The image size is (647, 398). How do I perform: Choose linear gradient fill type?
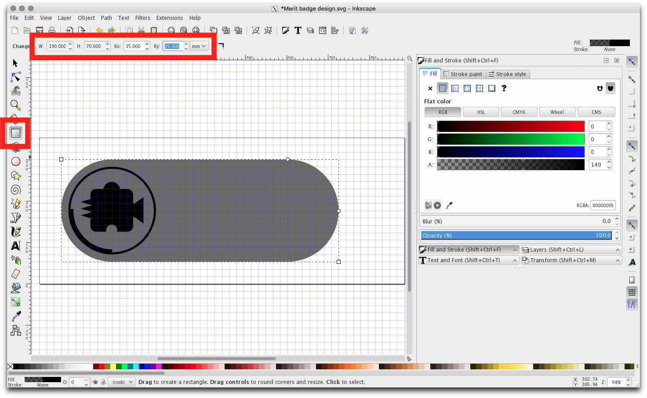[455, 88]
